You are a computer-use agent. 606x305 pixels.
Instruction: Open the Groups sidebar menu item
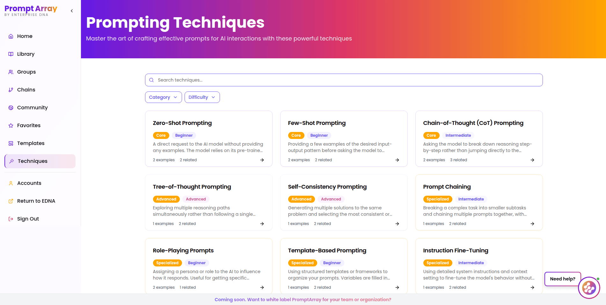[40, 72]
